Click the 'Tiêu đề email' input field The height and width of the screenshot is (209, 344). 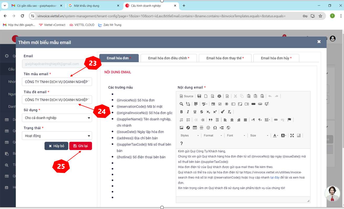coord(57,100)
